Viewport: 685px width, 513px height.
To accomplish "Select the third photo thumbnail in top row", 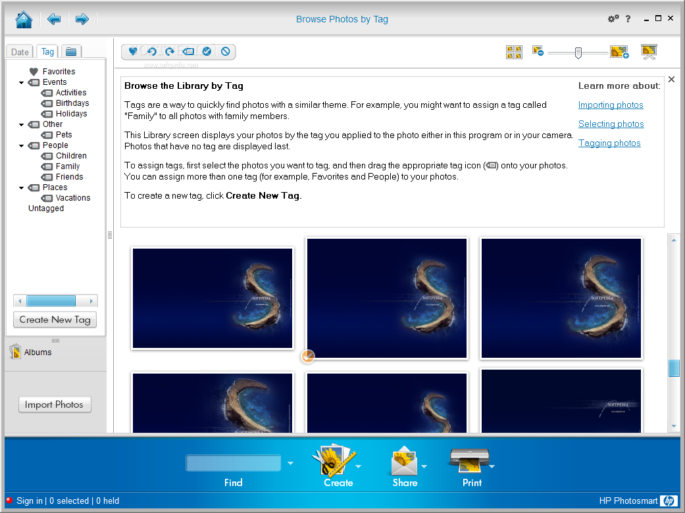I will click(561, 298).
